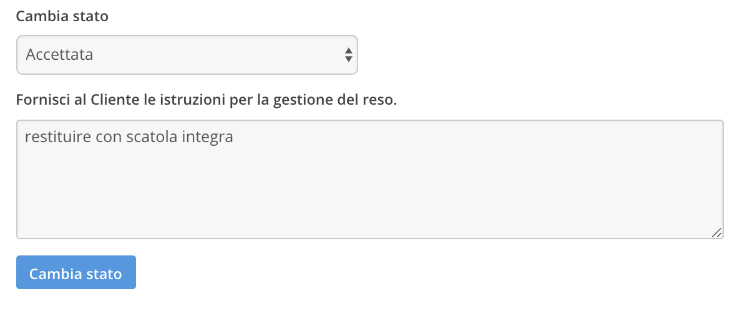
Task: Place cursor on the word 'integra'
Action: pos(207,137)
